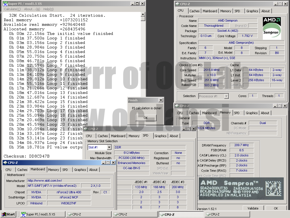Viewport: 290px width, 218px height.
Task: Click the scroll-up arrow in the Super PI output
Action: (143, 14)
